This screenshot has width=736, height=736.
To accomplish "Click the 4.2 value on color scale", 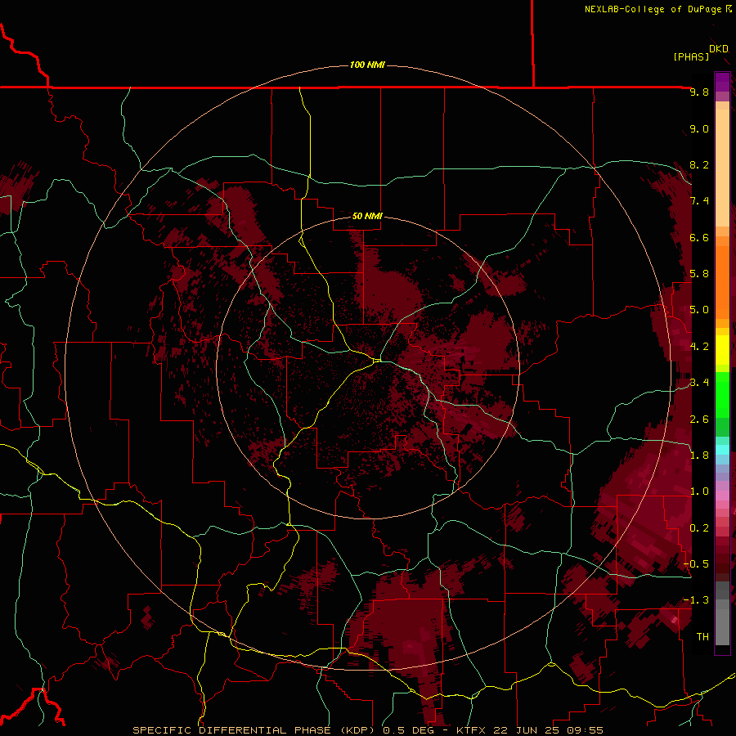I will tap(699, 347).
